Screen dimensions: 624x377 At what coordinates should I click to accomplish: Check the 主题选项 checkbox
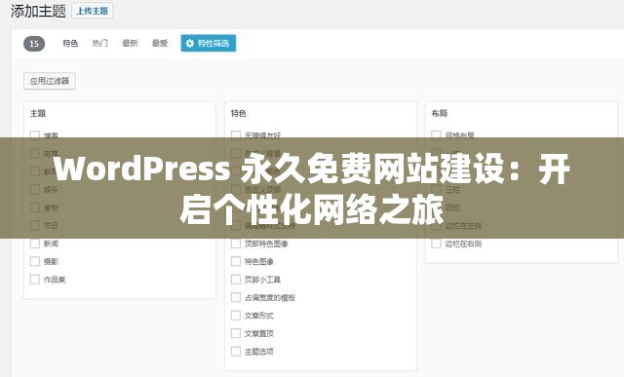pyautogui.click(x=236, y=351)
